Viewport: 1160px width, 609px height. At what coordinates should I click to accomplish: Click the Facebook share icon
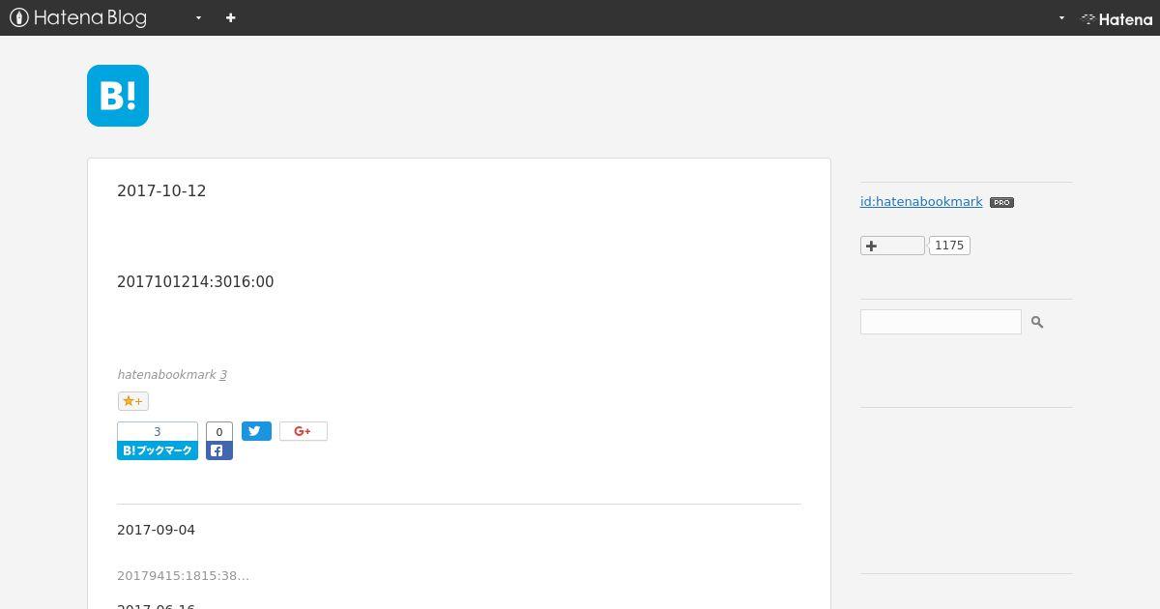[219, 450]
